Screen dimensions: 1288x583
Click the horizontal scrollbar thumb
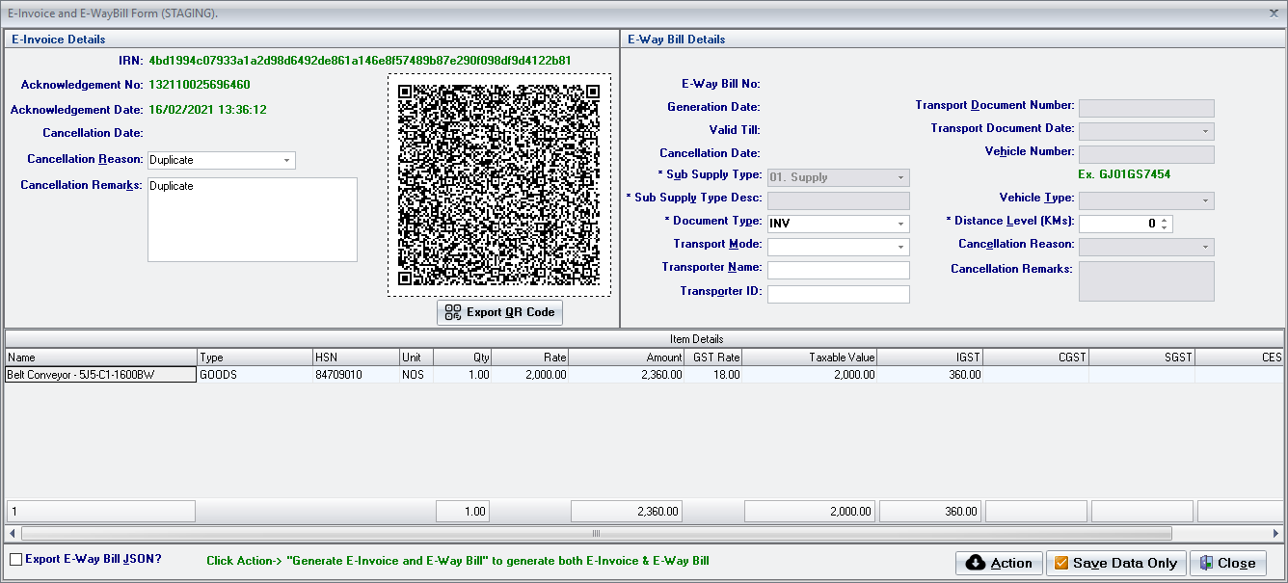(596, 533)
